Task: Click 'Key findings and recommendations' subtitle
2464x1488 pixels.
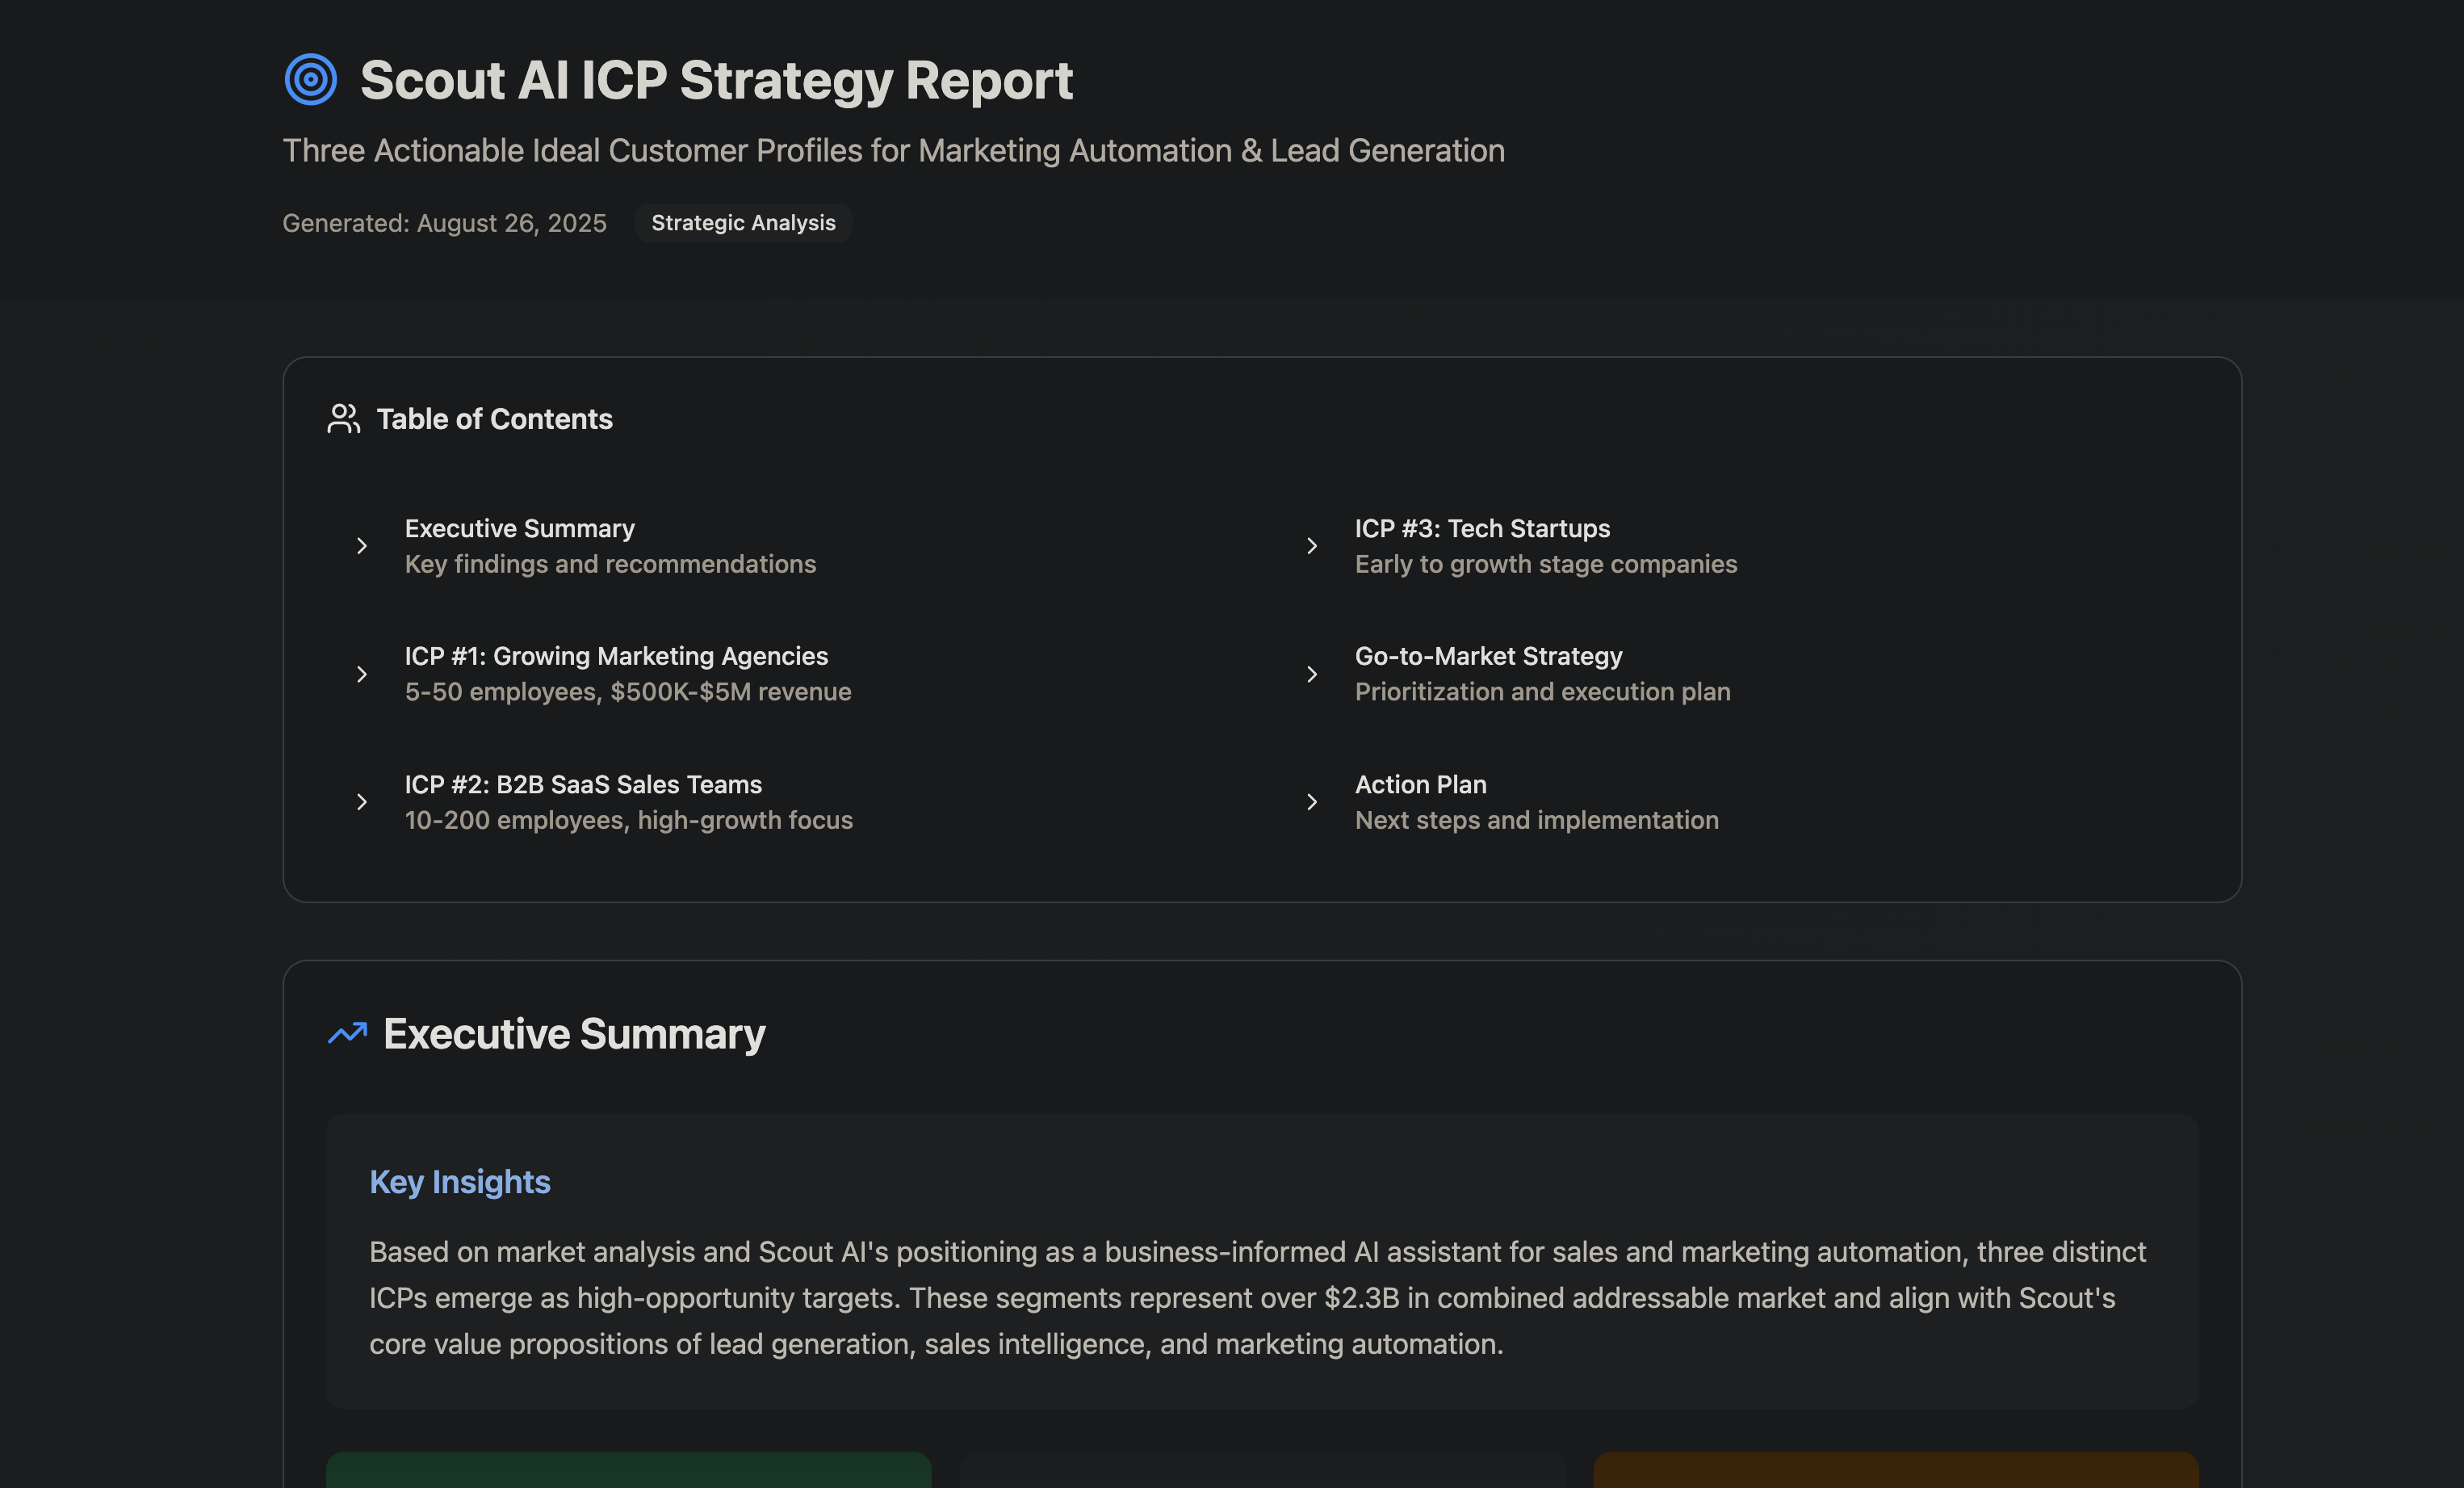Action: 610,565
